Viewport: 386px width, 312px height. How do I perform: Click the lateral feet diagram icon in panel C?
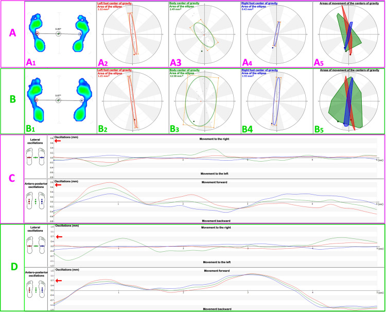[x=36, y=157]
